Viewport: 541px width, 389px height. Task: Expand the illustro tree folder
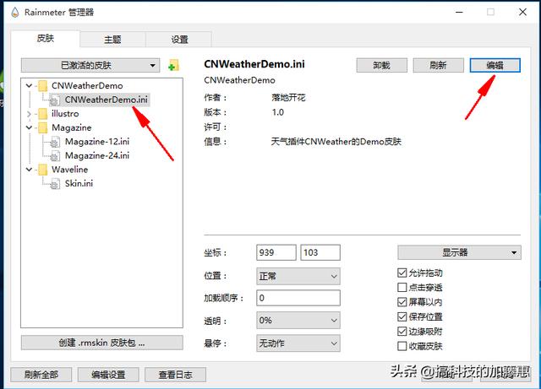coord(29,114)
